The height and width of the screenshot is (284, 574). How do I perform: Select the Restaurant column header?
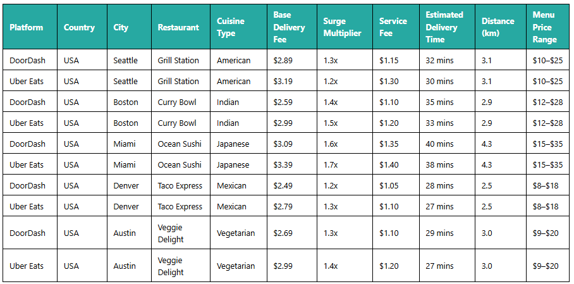pos(178,27)
